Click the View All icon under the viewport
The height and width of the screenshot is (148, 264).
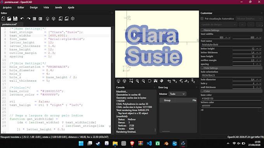point(131,81)
